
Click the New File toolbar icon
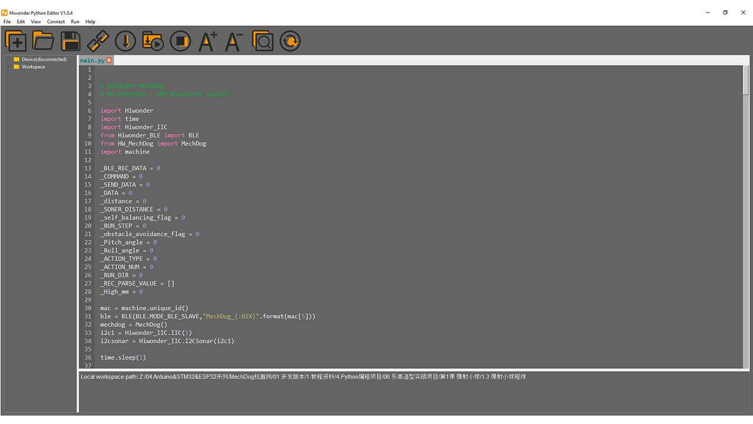tap(16, 41)
